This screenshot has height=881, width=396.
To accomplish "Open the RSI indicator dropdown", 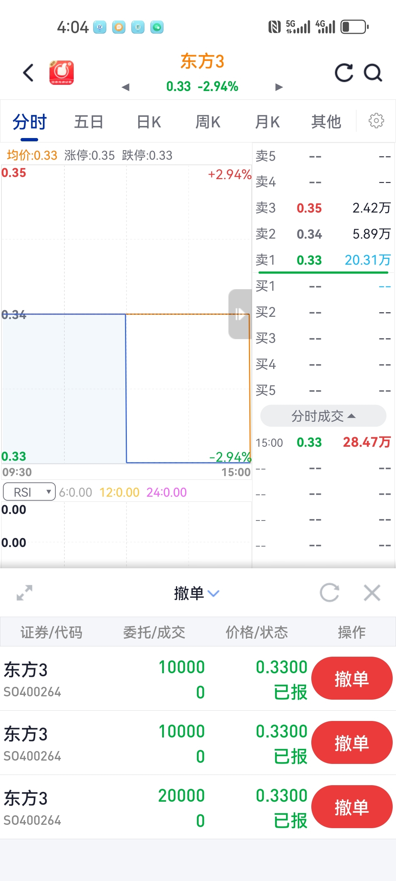I will coord(29,492).
